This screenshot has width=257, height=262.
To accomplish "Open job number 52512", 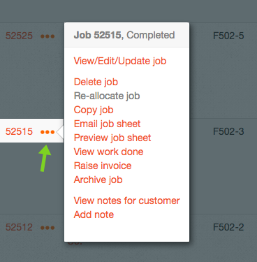I will pyautogui.click(x=19, y=227).
